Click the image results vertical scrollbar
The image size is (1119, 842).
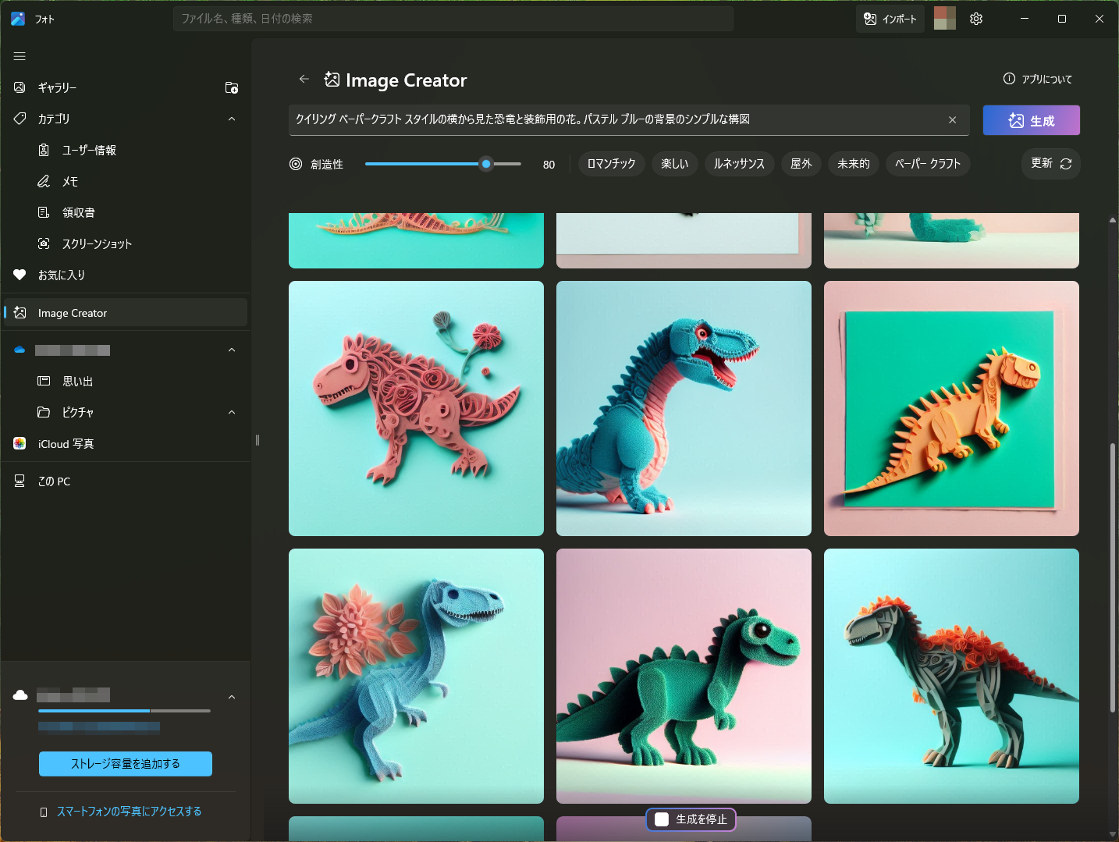[1113, 577]
